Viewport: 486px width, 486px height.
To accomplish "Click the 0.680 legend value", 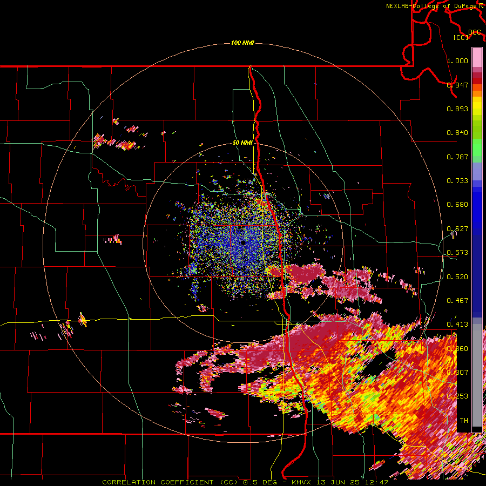I will pyautogui.click(x=457, y=205).
